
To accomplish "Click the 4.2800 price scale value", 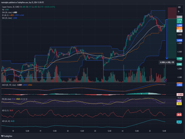I will point(179,69).
